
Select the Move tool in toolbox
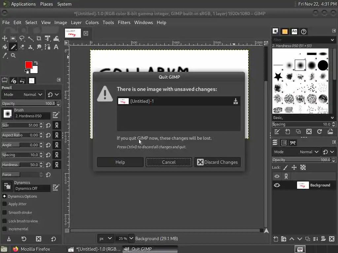[5, 39]
